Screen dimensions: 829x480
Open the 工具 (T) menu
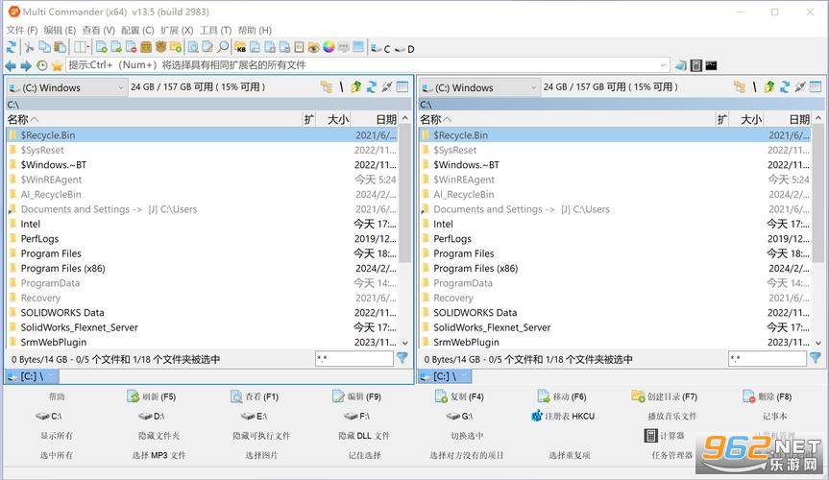[x=215, y=30]
